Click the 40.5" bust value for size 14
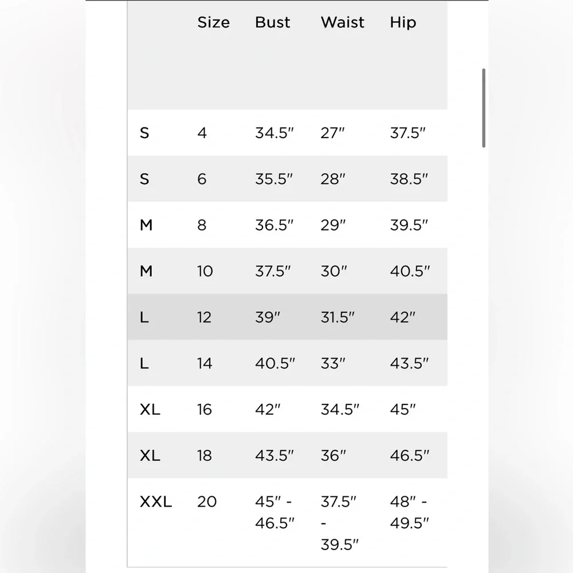Viewport: 573px width, 573px height. point(275,363)
